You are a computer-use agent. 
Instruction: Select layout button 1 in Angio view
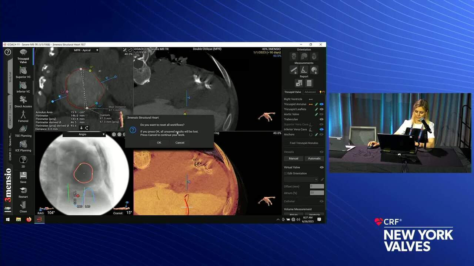point(114,134)
